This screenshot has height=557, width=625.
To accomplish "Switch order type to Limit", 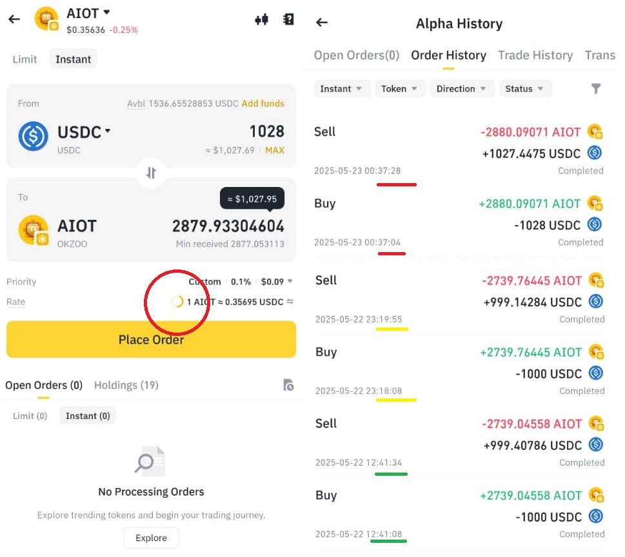I will click(25, 59).
